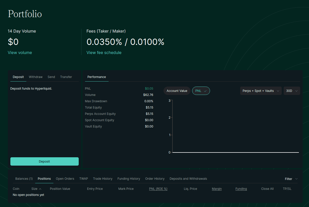Toggle the Account Value chart view
309x207 pixels.
click(x=177, y=91)
